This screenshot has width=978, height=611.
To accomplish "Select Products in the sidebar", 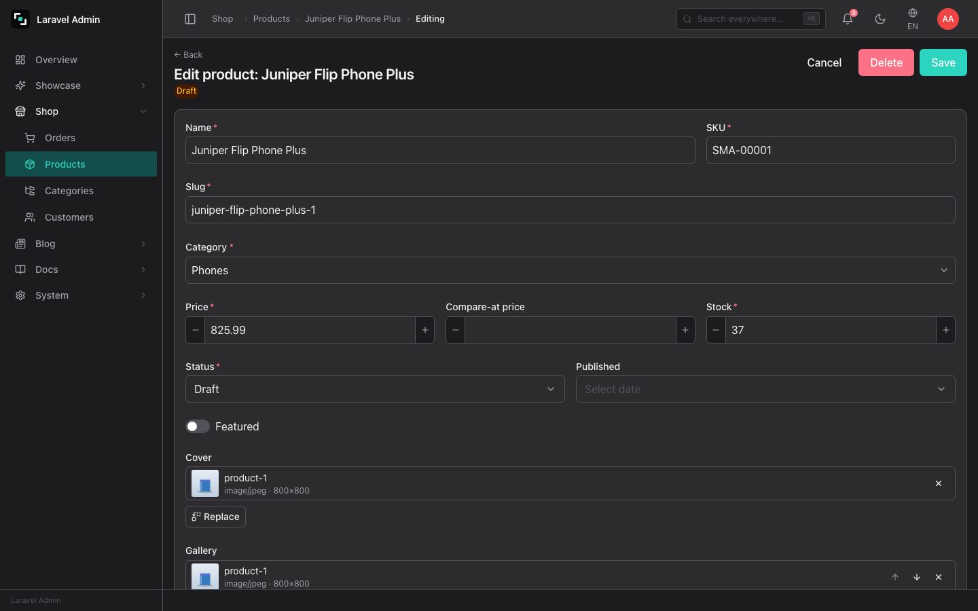I will [x=81, y=164].
